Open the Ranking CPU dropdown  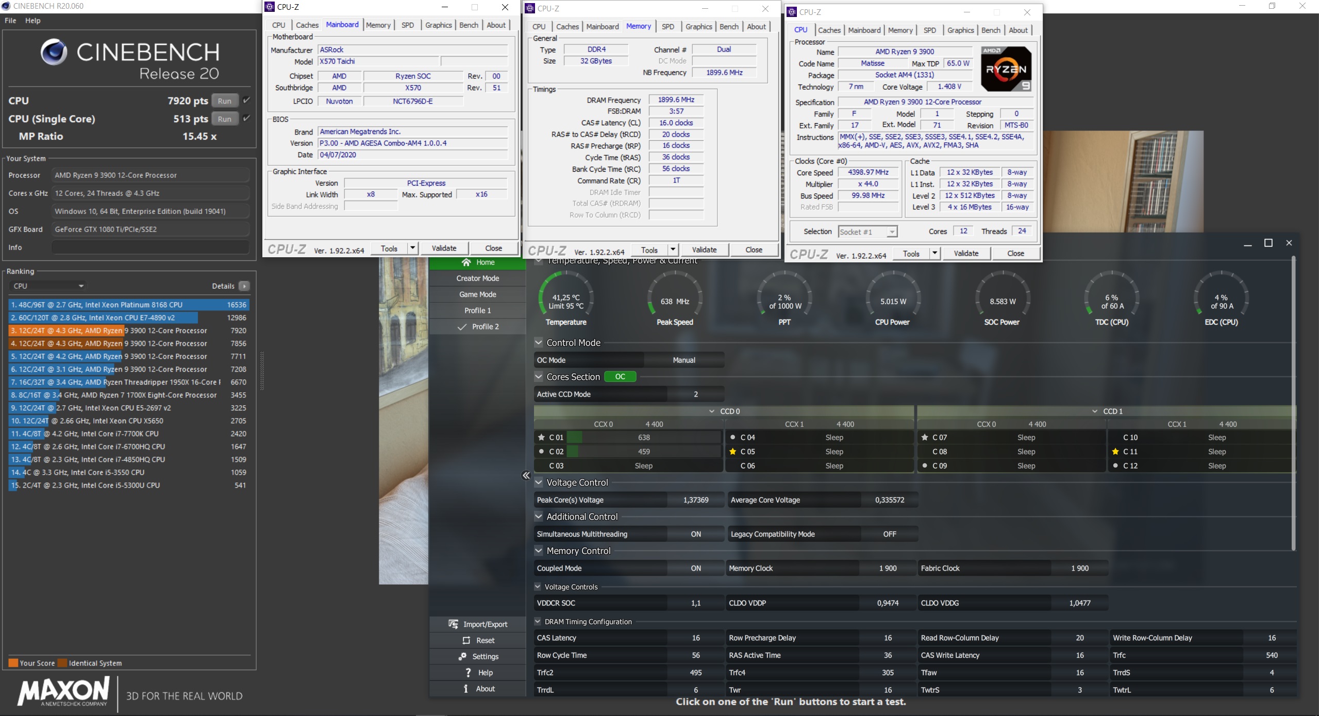click(x=48, y=286)
